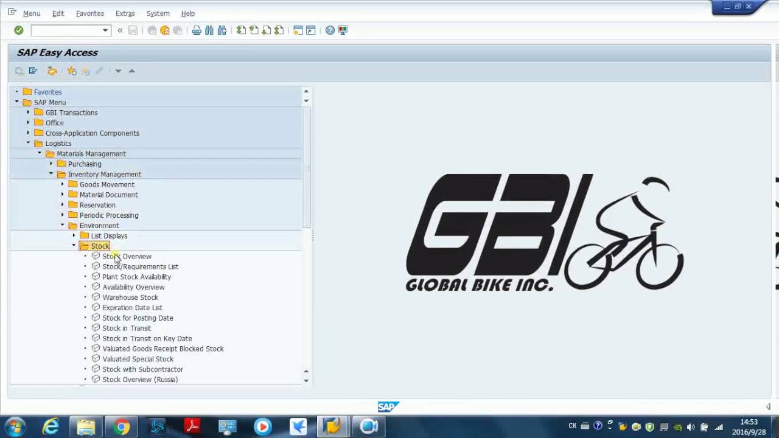Open the command field history dropdown arrow
Screen dimensions: 779x438
pos(105,30)
